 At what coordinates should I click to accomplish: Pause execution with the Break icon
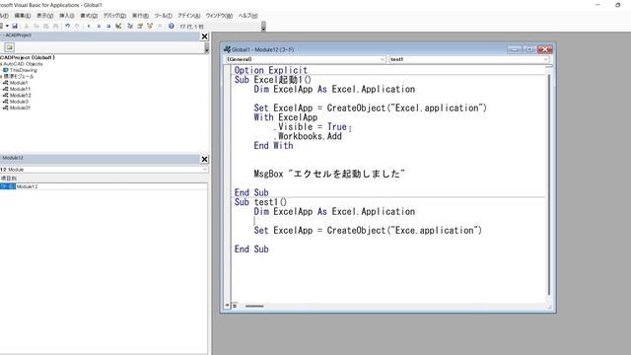[99, 26]
